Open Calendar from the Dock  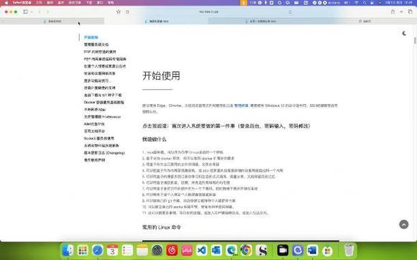[112, 250]
